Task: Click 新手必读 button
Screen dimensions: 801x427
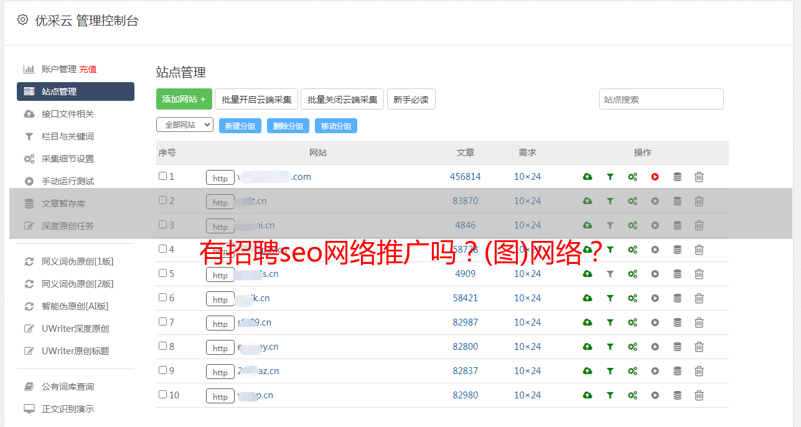Action: point(411,99)
